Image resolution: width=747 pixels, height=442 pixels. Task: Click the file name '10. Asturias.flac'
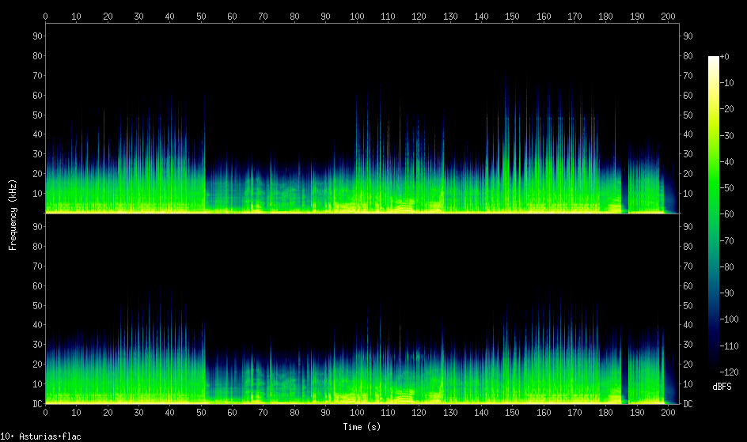coord(40,436)
